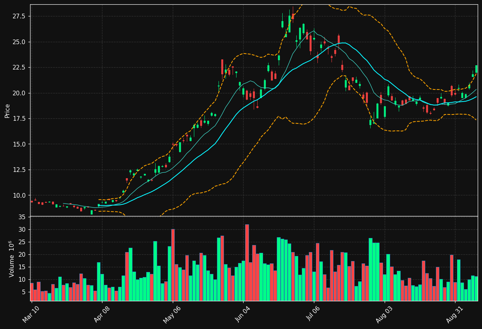
Task: Click the 5 volume axis label
Action: point(24,292)
